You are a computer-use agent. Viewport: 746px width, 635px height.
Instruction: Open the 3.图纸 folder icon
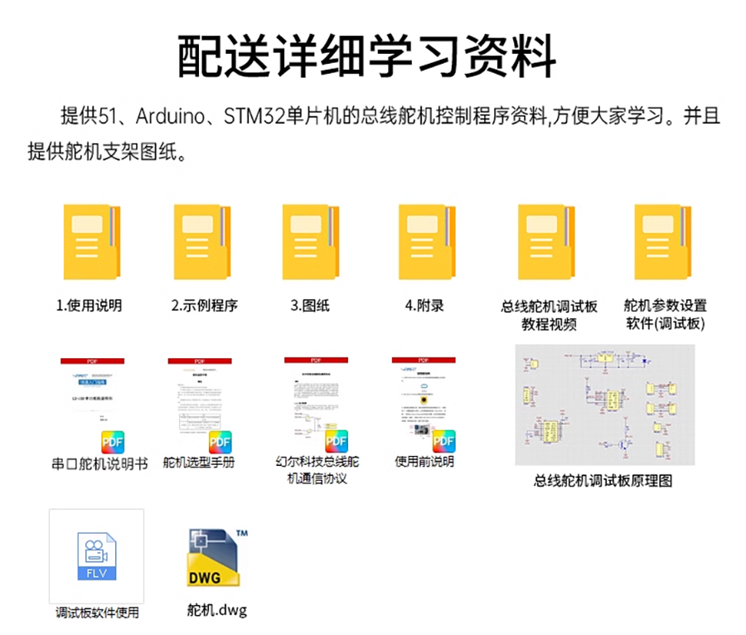point(311,241)
